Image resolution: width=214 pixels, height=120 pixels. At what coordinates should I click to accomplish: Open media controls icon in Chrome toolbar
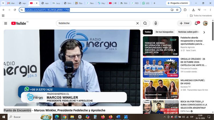pyautogui.click(x=199, y=10)
